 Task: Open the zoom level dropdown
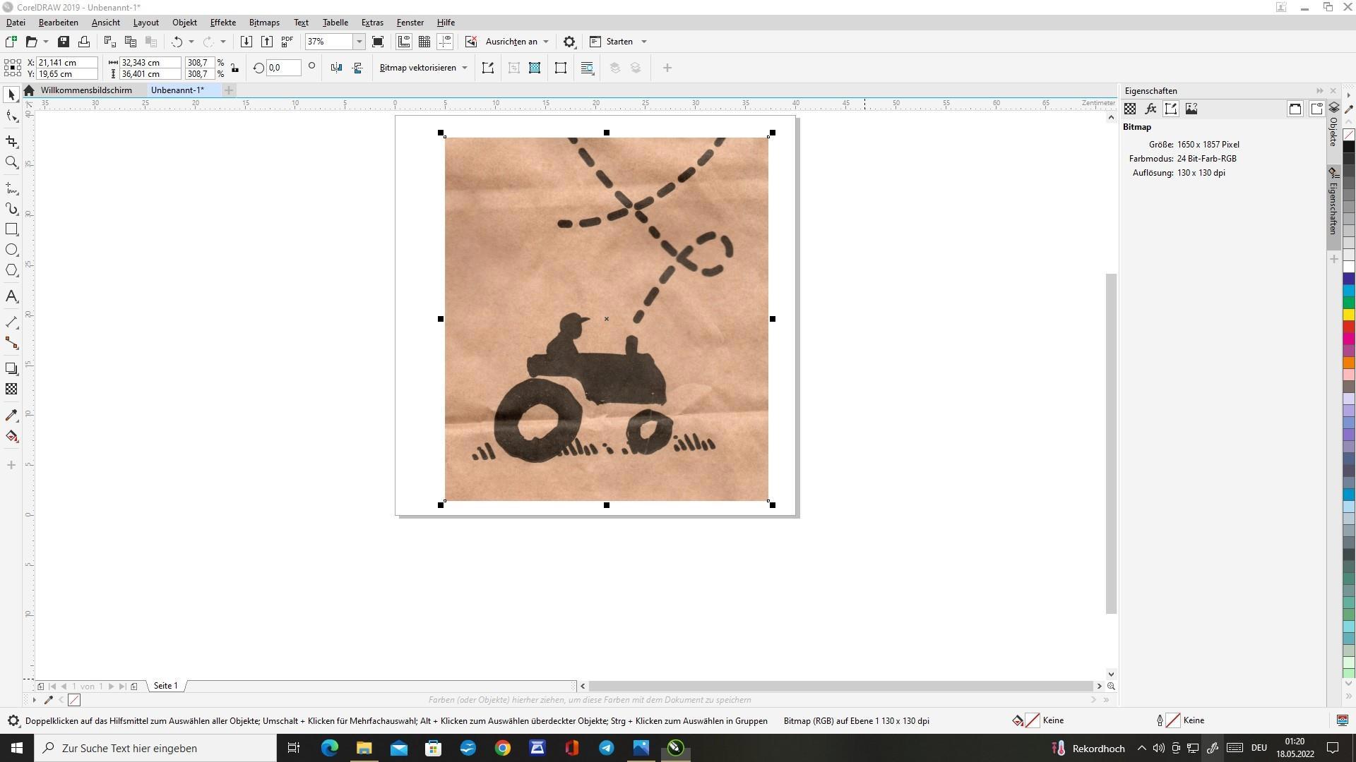click(359, 42)
